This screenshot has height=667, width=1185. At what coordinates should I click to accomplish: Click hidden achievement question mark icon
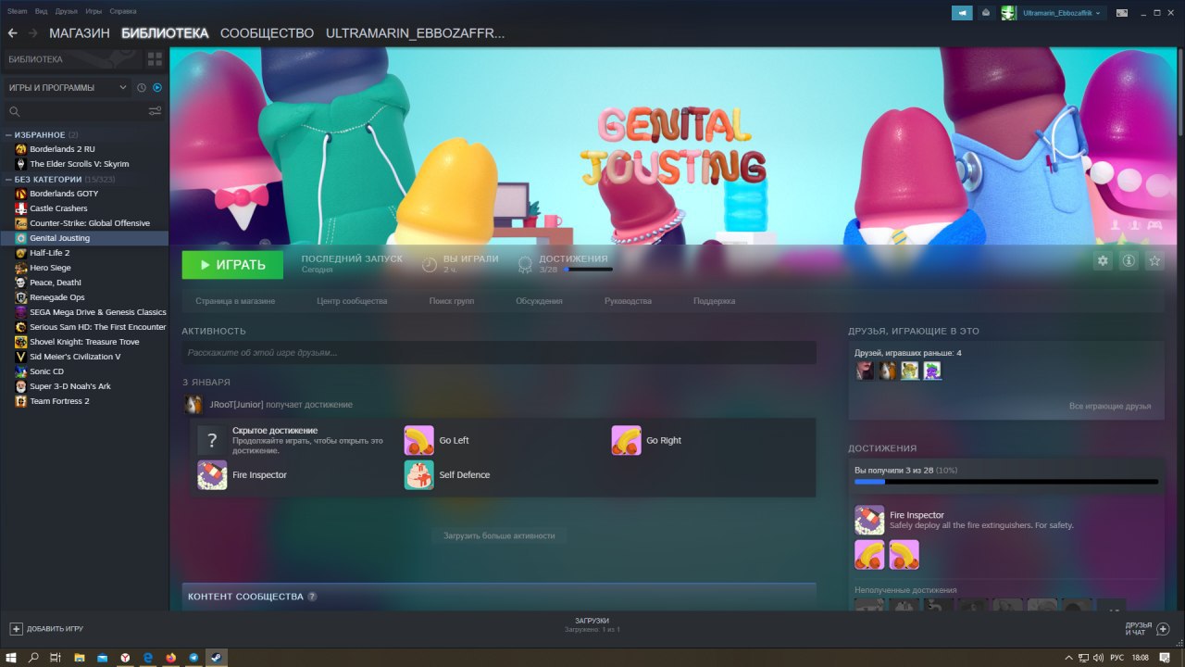click(x=212, y=440)
